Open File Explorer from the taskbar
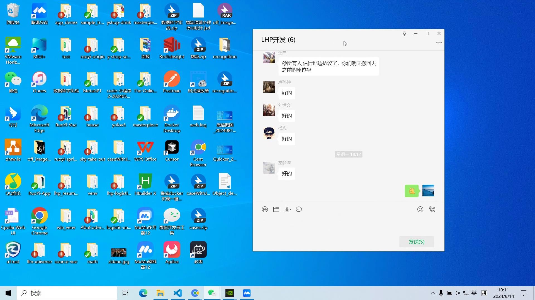535x300 pixels. [160, 293]
